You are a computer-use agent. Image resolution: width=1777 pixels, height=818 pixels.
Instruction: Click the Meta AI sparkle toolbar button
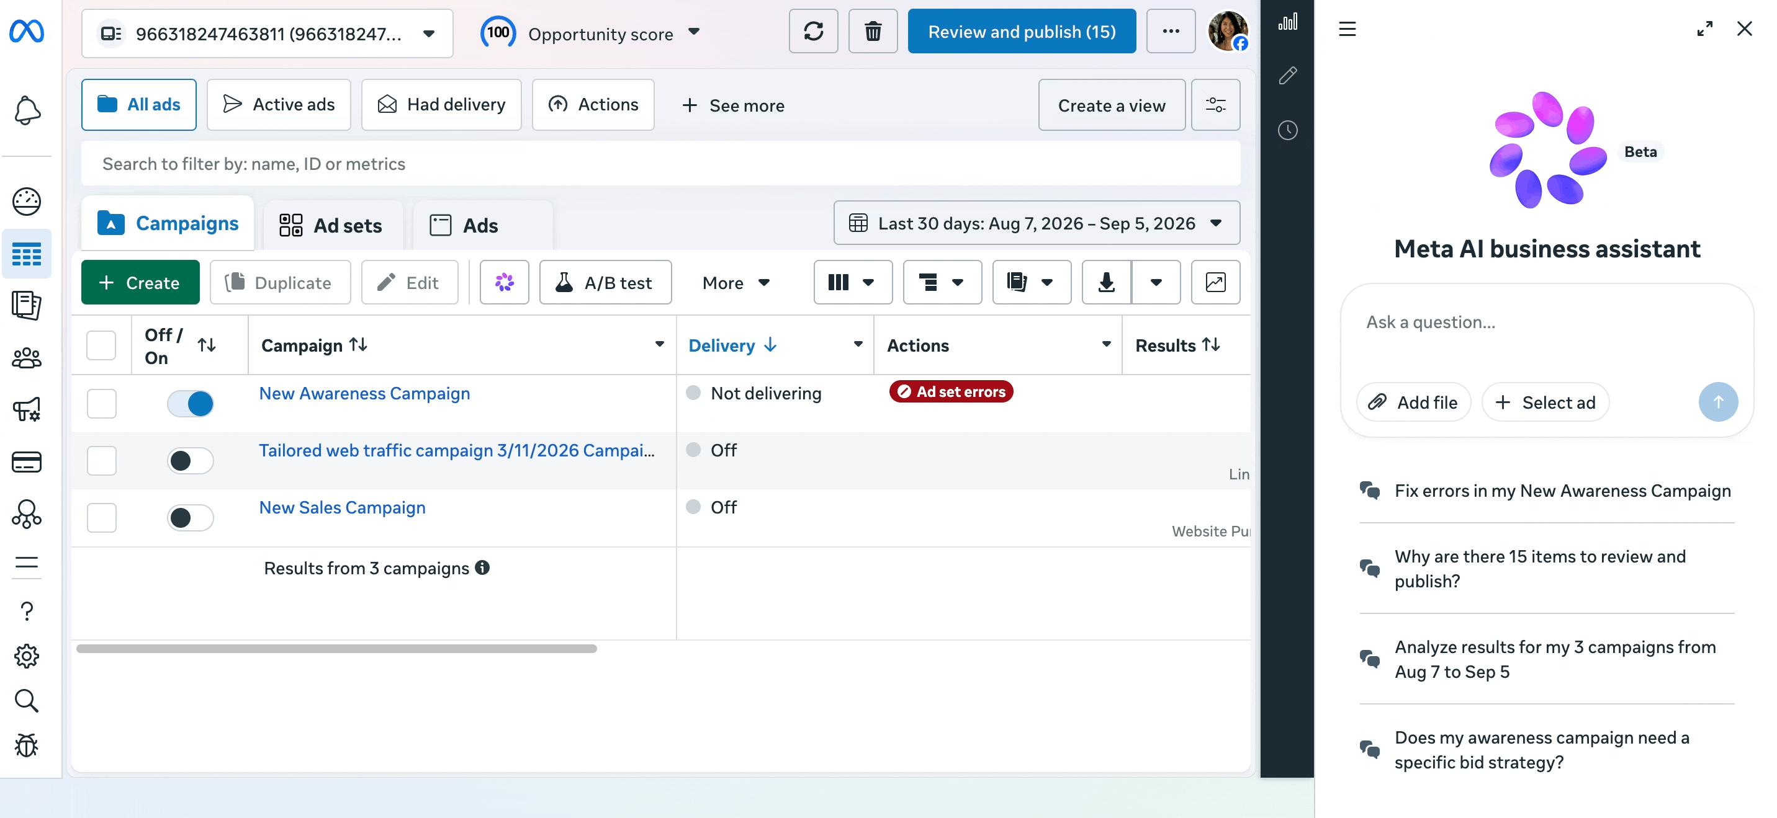click(504, 282)
